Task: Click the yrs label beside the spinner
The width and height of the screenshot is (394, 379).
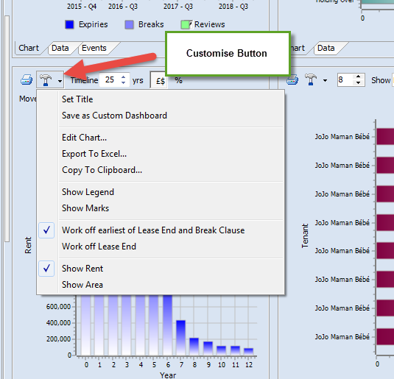Action: 138,81
